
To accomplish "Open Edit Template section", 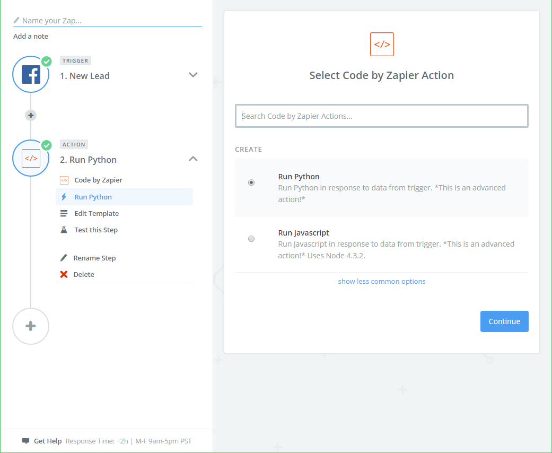I will (96, 213).
